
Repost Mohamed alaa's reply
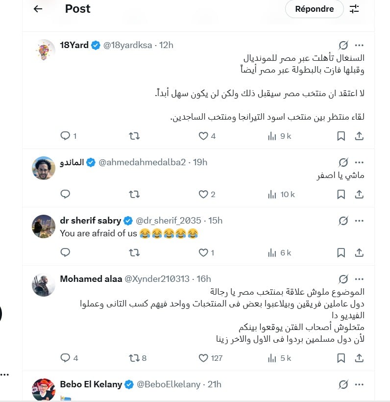point(134,358)
